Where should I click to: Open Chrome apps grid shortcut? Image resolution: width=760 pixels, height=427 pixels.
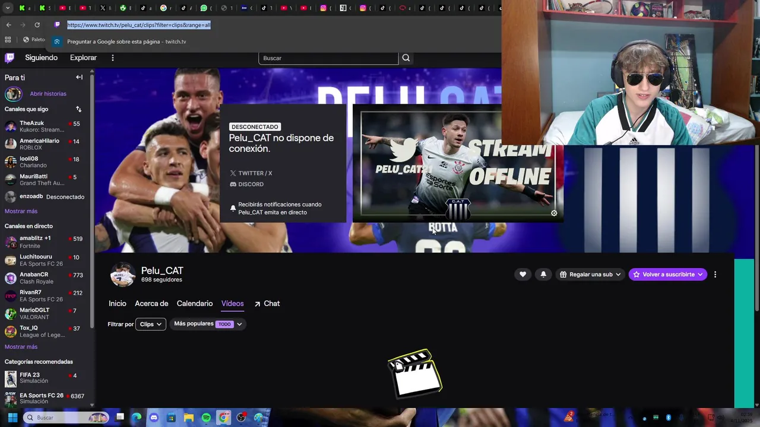[8, 40]
